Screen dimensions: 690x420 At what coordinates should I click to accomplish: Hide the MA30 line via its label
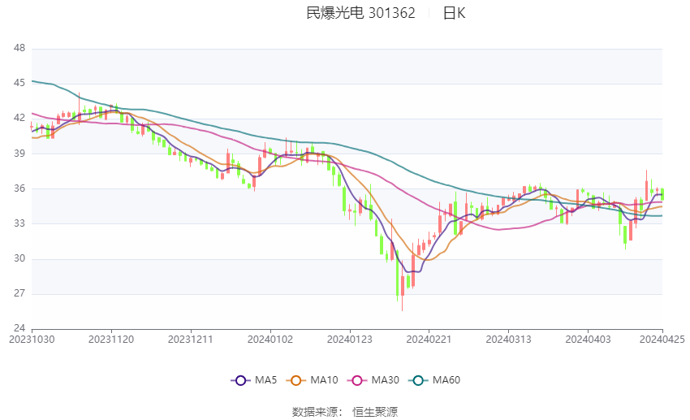385,380
